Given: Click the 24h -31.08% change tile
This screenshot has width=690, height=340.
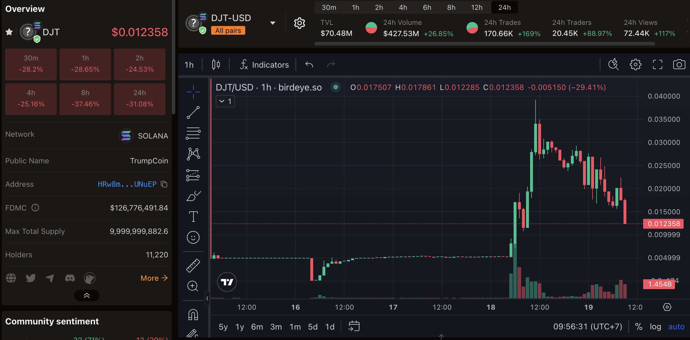Looking at the screenshot, I should [x=140, y=99].
